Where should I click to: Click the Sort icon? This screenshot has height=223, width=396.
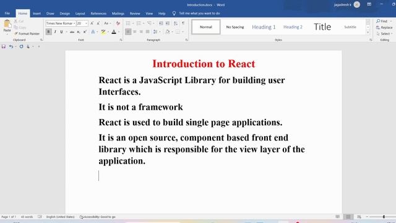point(176,24)
